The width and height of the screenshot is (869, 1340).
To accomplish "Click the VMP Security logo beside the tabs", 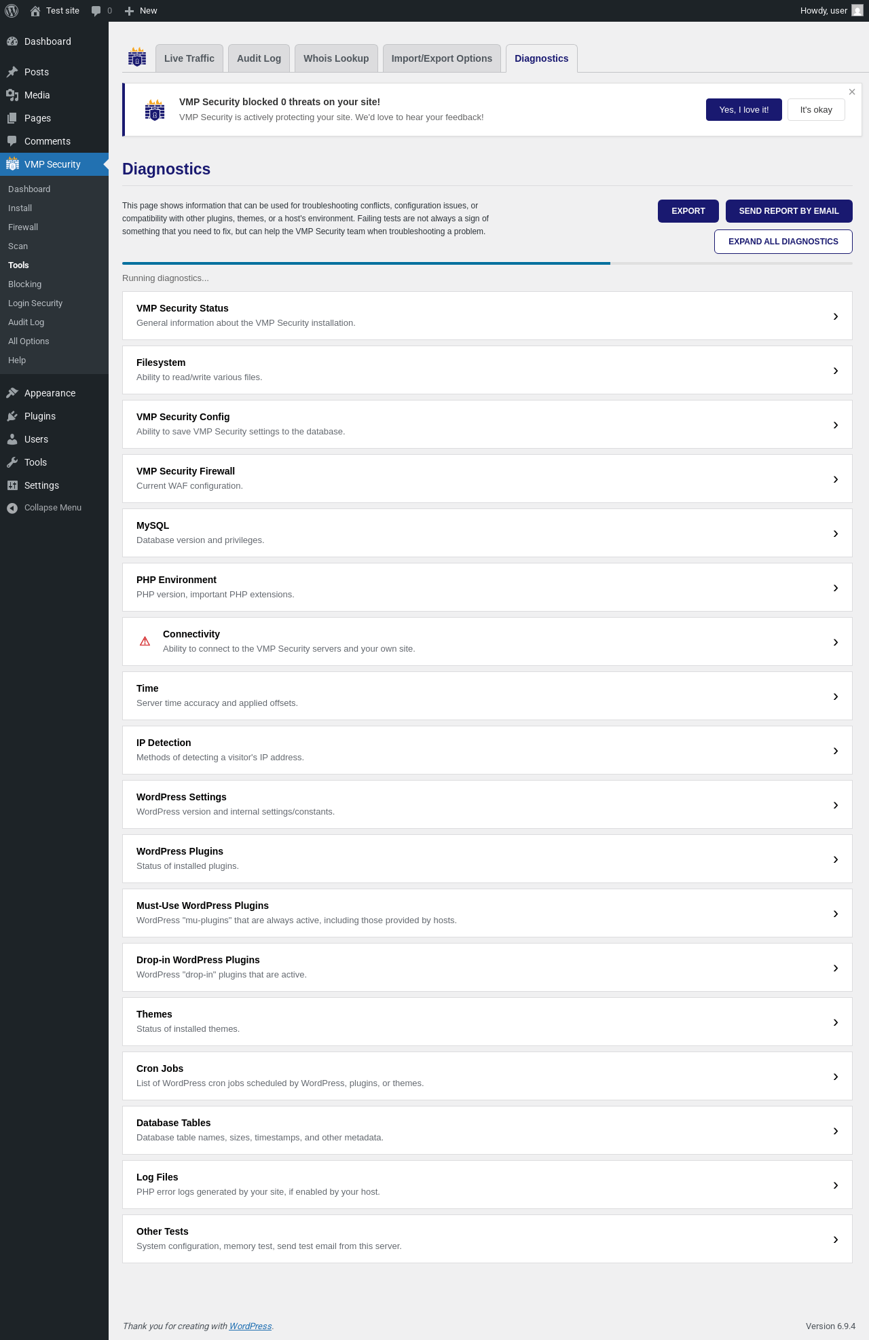I will 137,57.
